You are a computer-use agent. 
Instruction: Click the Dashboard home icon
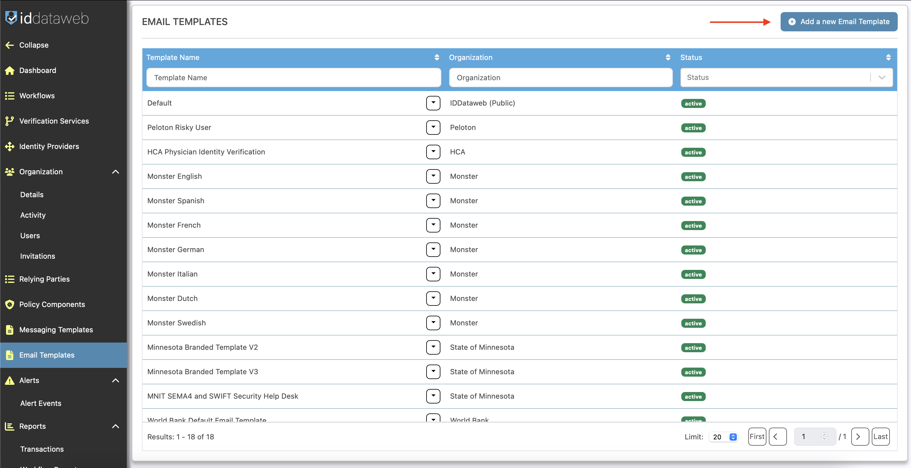click(x=10, y=70)
